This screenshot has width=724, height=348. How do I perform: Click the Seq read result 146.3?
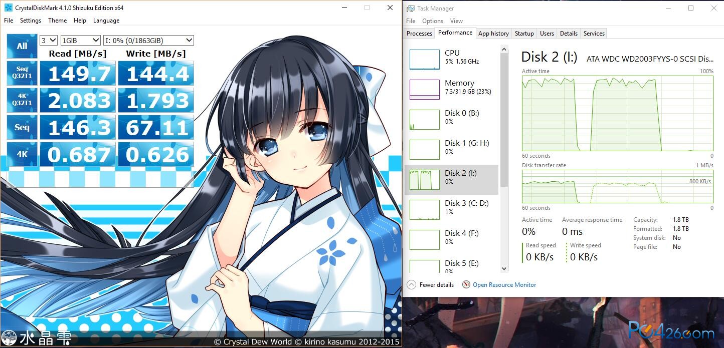(78, 127)
